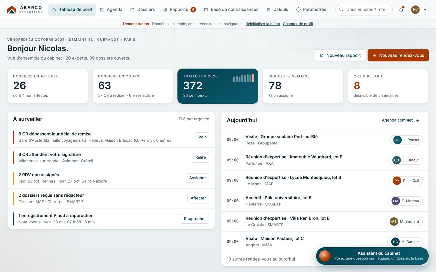Select Réunion d'expertise Villa Pen Bron

(325, 221)
